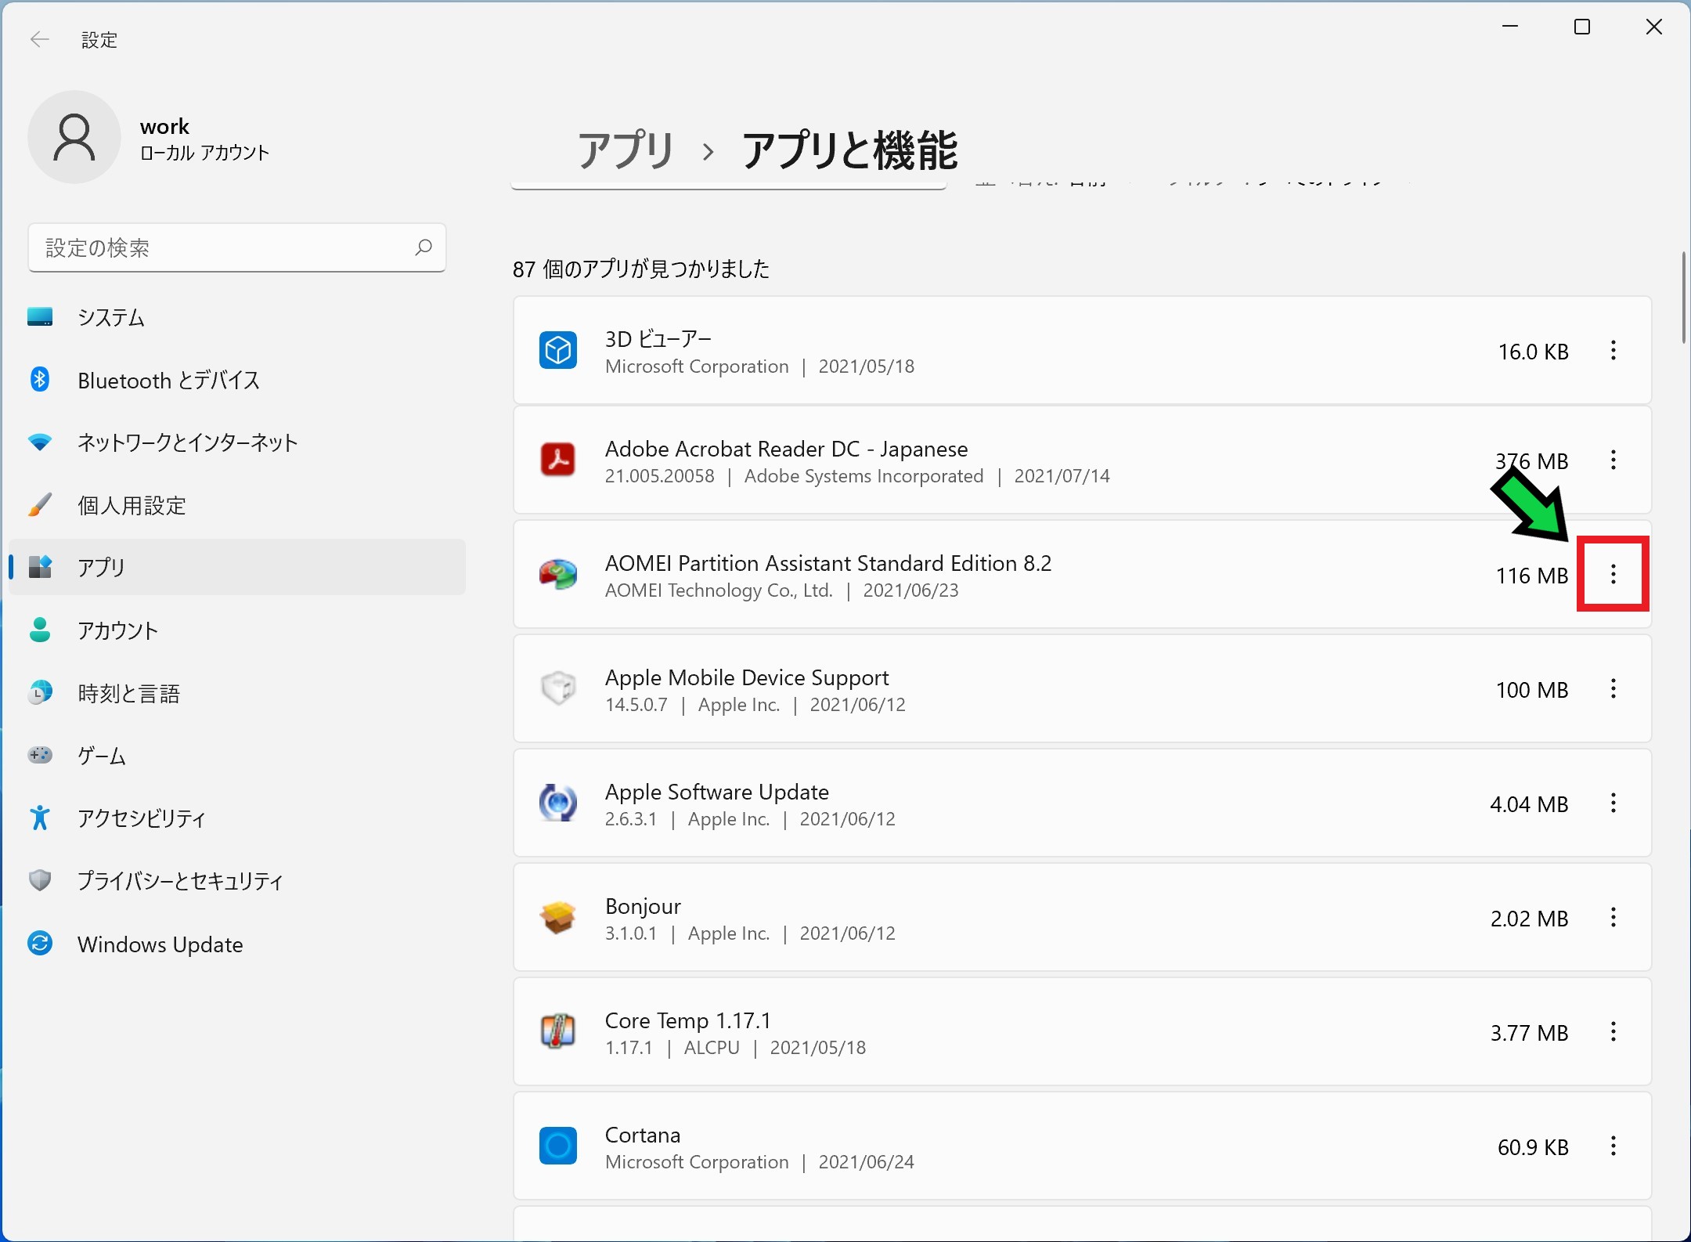Viewport: 1691px width, 1242px height.
Task: Click the Adobe Acrobat Reader icon
Action: point(558,460)
